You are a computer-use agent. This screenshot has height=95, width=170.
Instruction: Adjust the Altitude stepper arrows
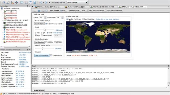pos(45,18)
